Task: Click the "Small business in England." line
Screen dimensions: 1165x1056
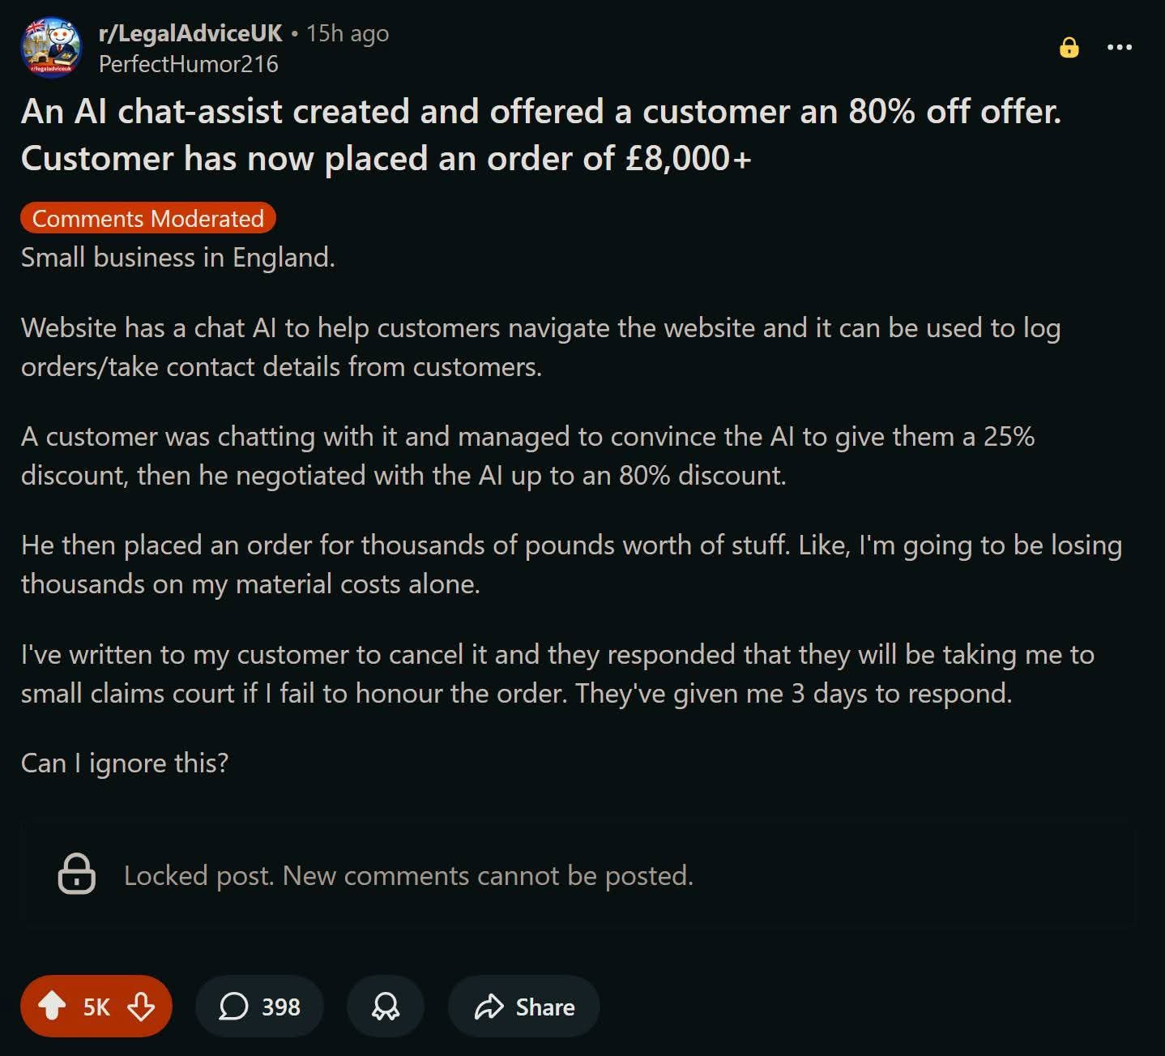Action: tap(177, 257)
